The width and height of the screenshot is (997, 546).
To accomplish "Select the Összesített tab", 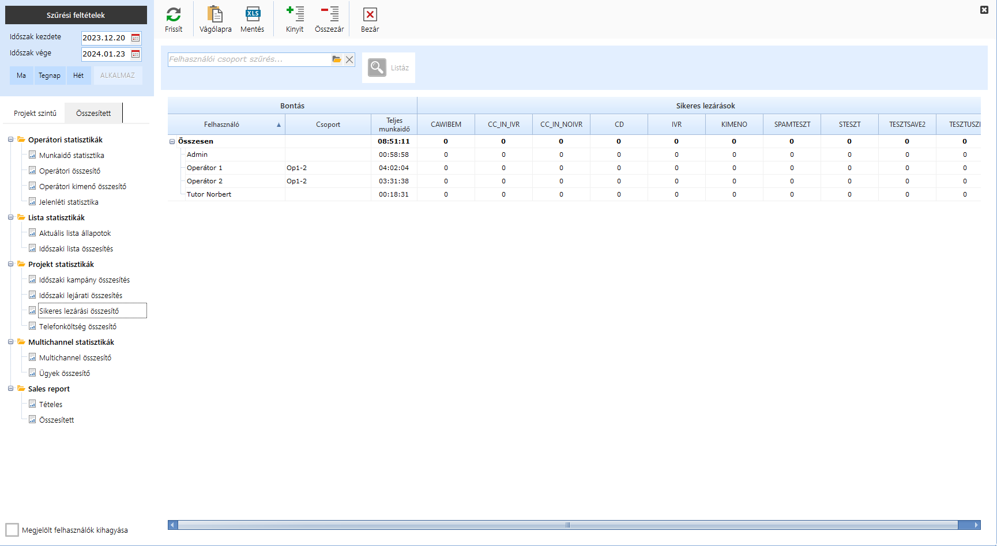I will pos(93,113).
